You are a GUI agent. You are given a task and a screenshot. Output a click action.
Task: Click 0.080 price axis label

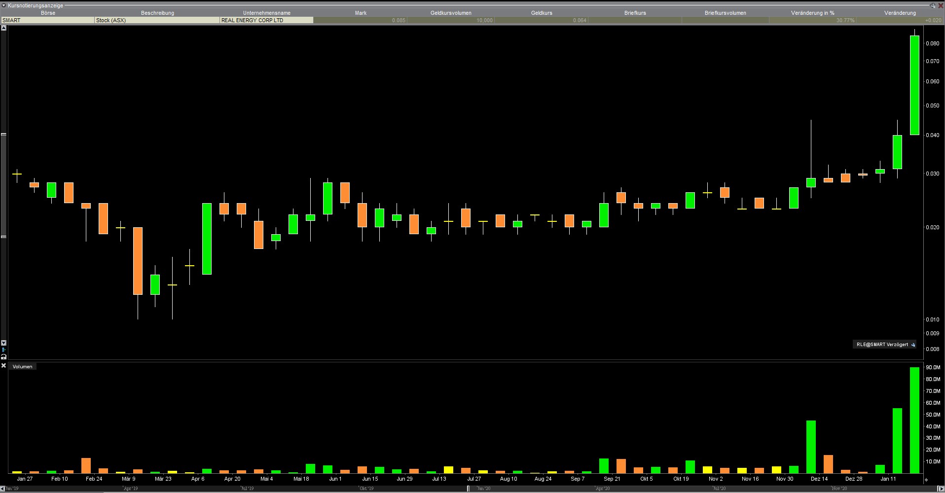click(x=933, y=43)
